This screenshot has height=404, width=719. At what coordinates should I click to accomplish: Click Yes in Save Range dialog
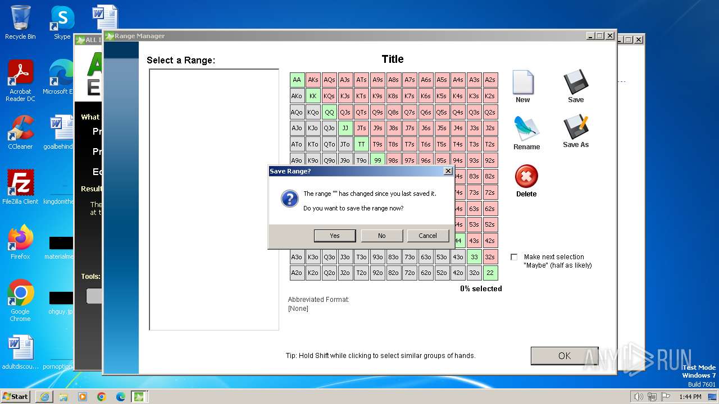pyautogui.click(x=335, y=236)
